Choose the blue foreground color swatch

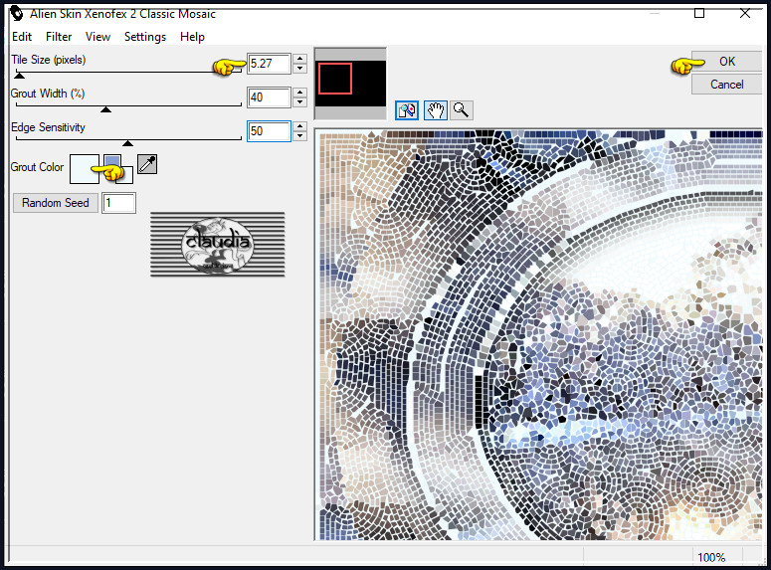coord(112,162)
